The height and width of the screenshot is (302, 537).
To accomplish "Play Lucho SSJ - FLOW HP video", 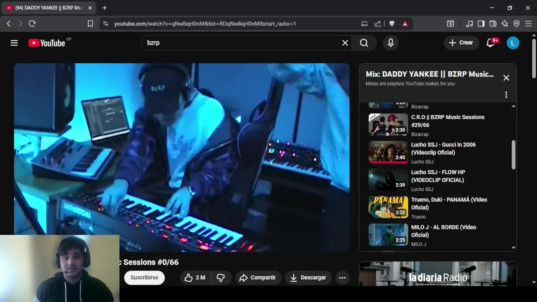I will (x=436, y=180).
